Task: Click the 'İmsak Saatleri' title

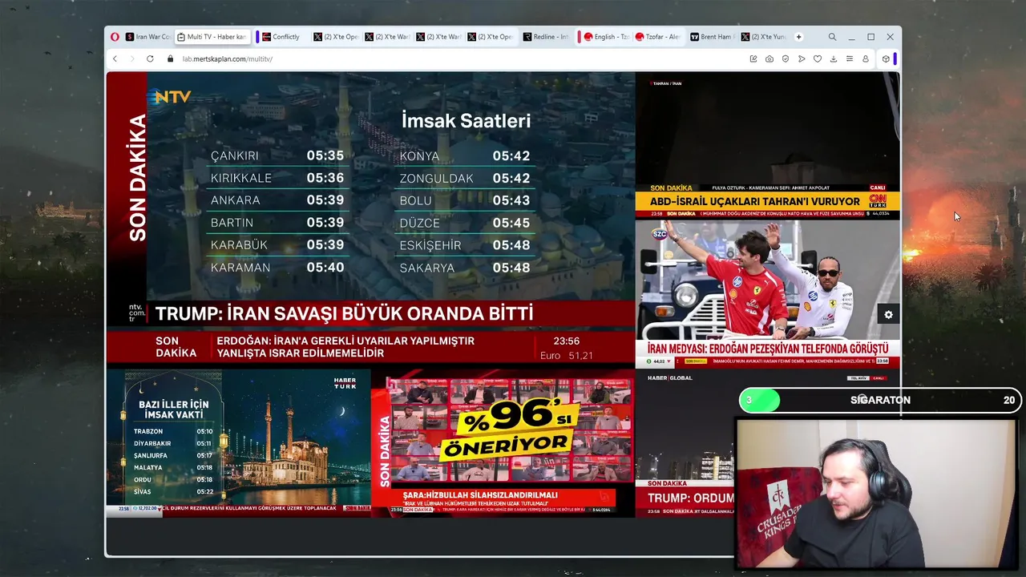Action: (x=466, y=121)
